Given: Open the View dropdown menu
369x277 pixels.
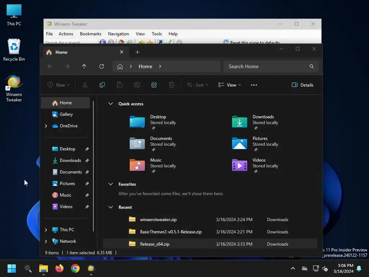Looking at the screenshot, I should pos(230,85).
